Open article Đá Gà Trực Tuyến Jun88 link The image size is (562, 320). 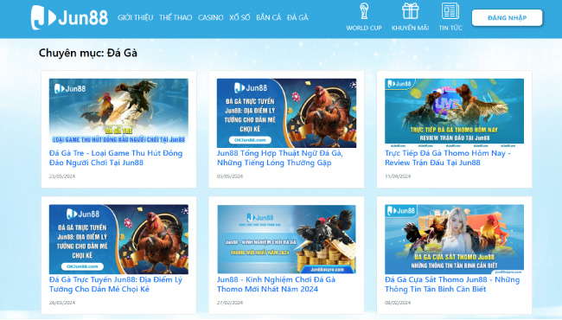(x=115, y=285)
